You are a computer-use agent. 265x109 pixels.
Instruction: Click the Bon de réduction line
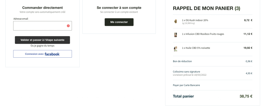(213, 61)
